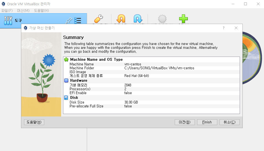The width and height of the screenshot is (264, 151).
Task: Click the green plus Add icon
Action: pos(183,19)
